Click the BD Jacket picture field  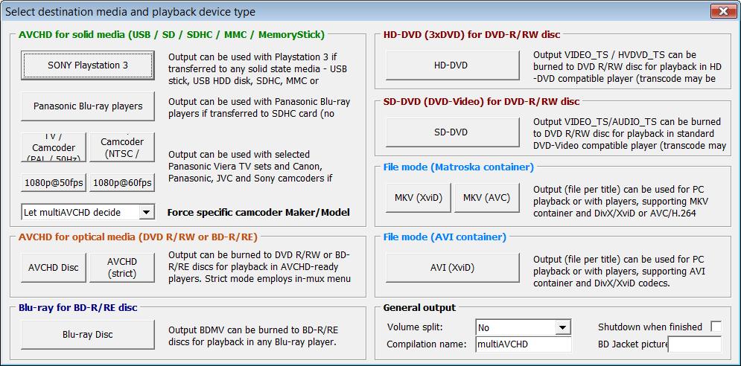pyautogui.click(x=695, y=344)
